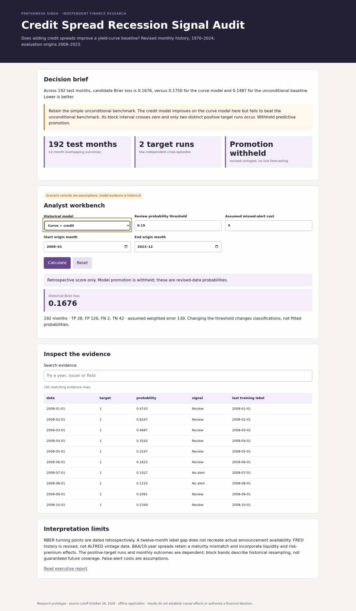Click the Retrospective score only notice

[178, 280]
